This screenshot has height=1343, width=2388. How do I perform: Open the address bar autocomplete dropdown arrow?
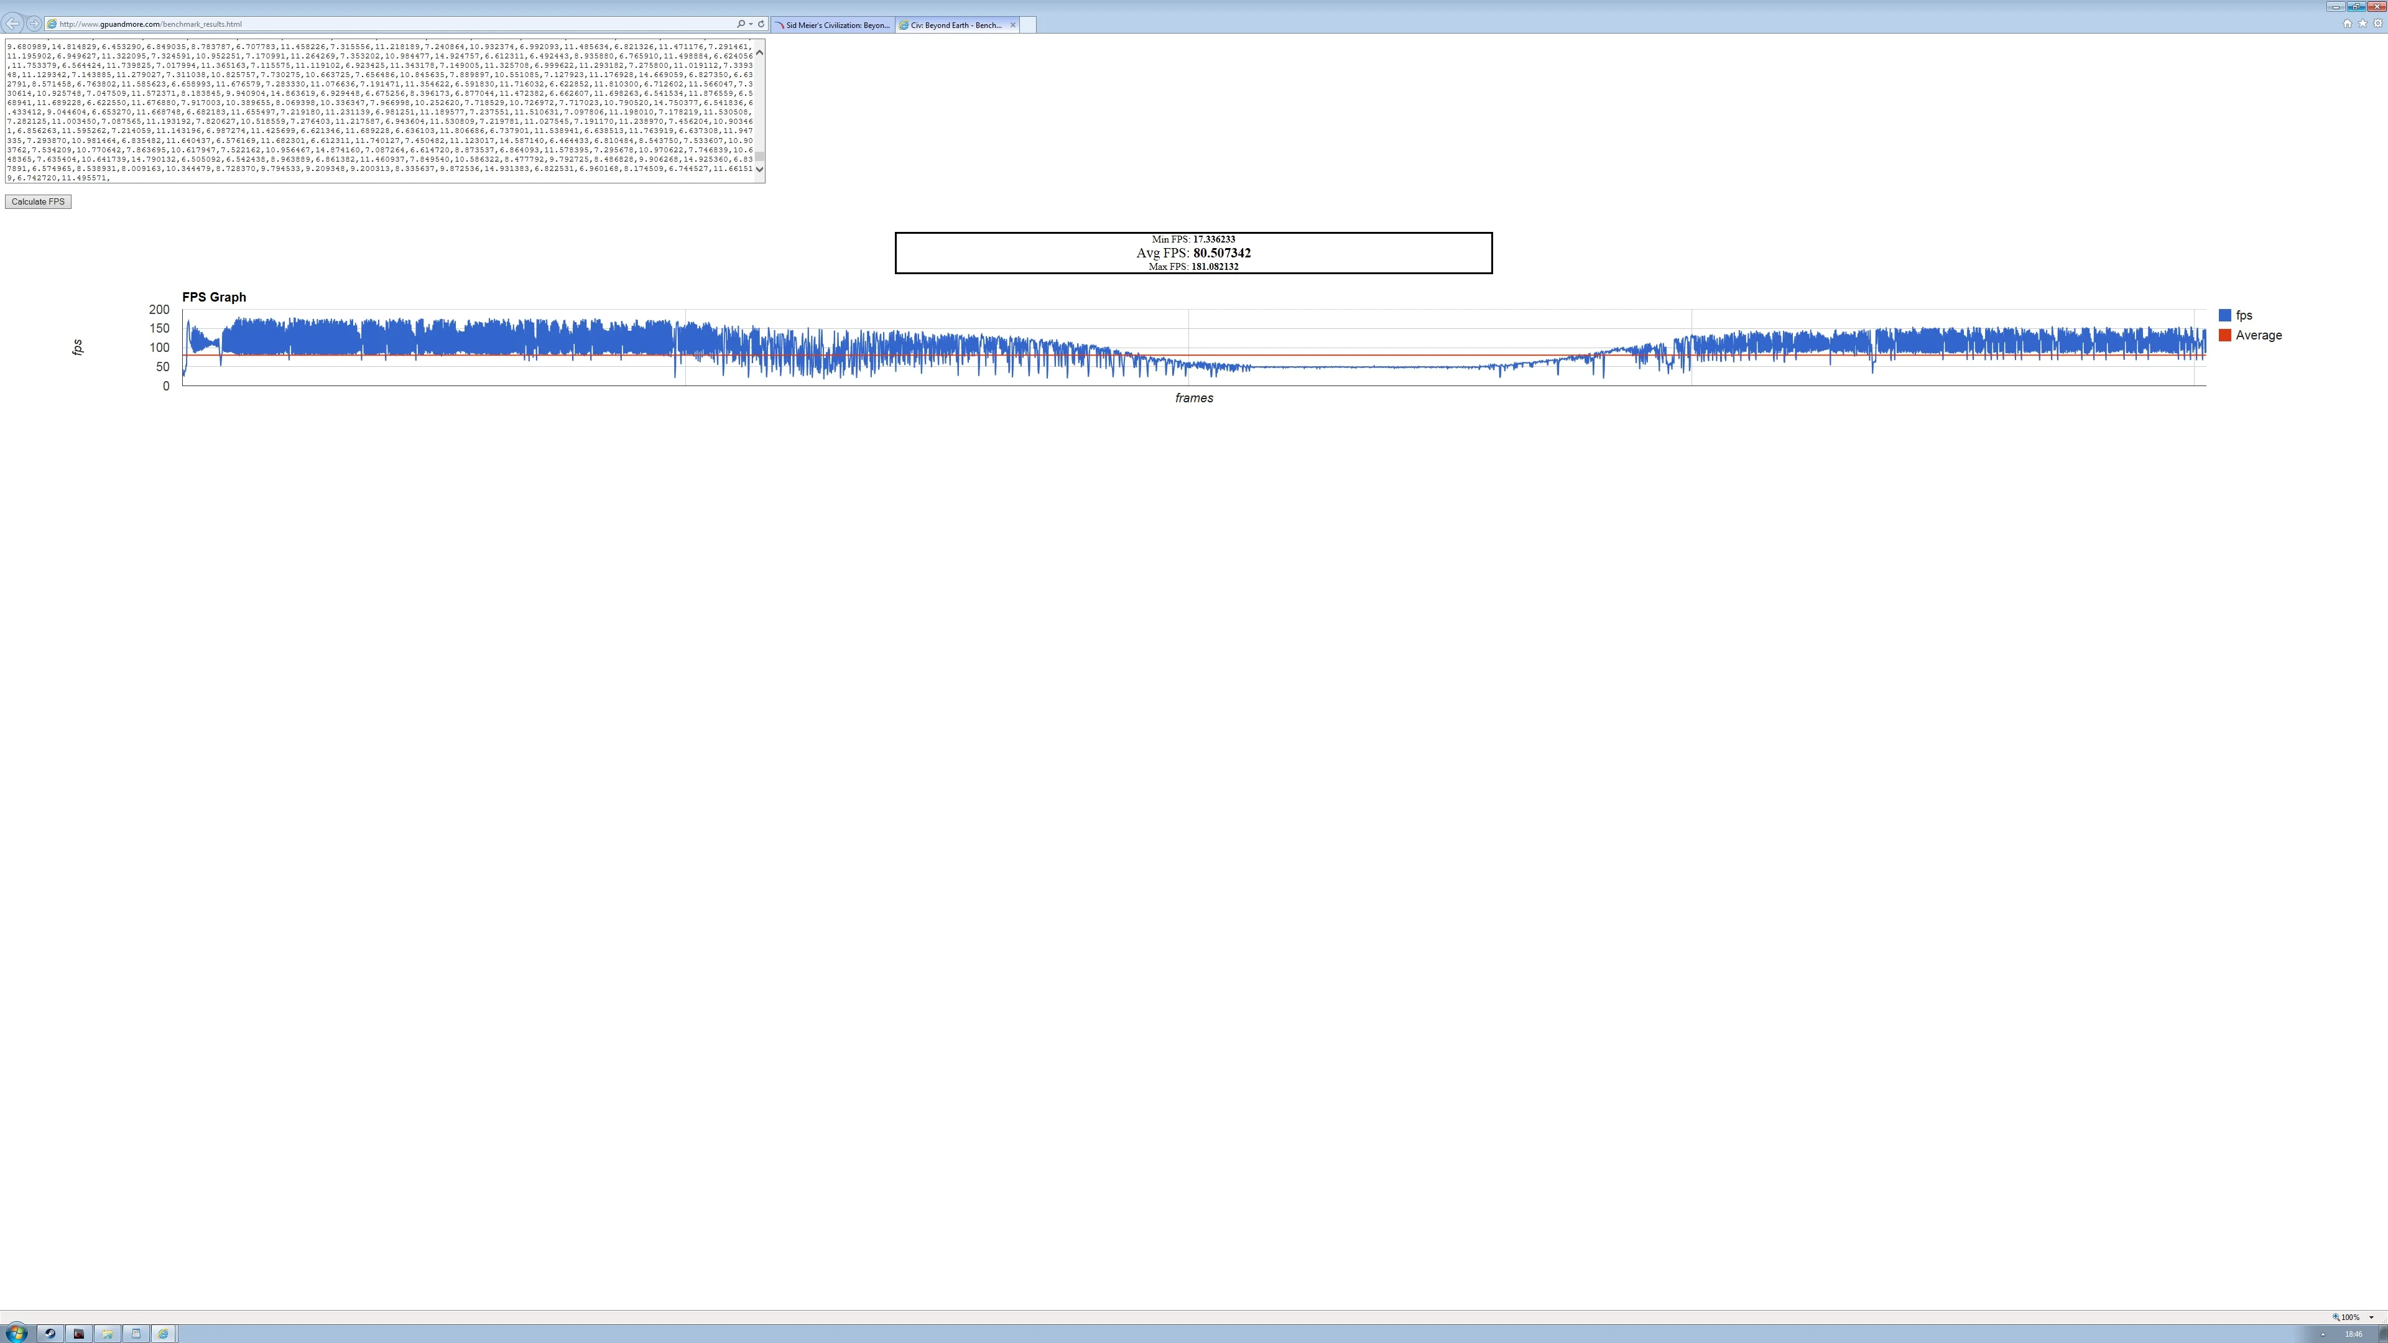(750, 24)
